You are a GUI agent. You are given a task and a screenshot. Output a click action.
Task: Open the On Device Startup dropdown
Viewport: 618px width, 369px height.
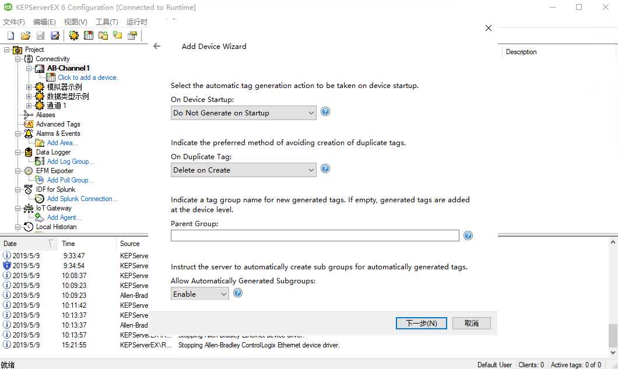coord(244,113)
